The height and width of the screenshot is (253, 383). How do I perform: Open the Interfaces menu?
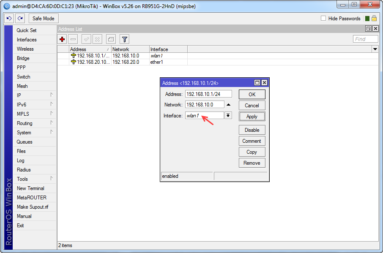[x=35, y=40]
